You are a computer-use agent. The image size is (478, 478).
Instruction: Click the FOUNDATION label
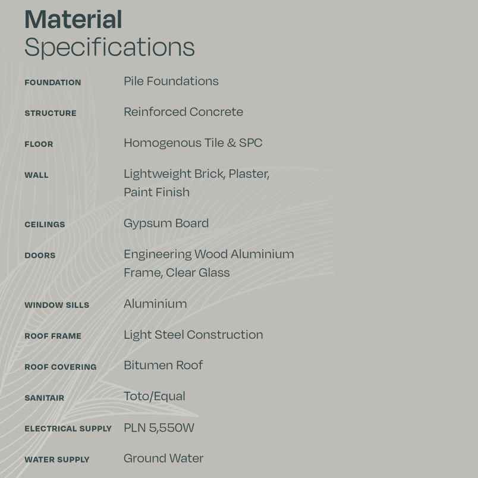[52, 83]
